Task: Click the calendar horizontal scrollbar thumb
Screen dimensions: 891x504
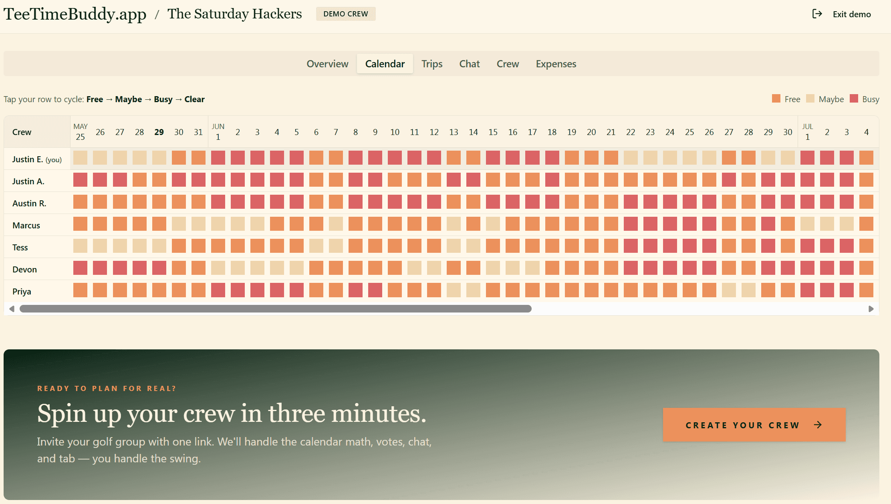Action: click(x=276, y=309)
